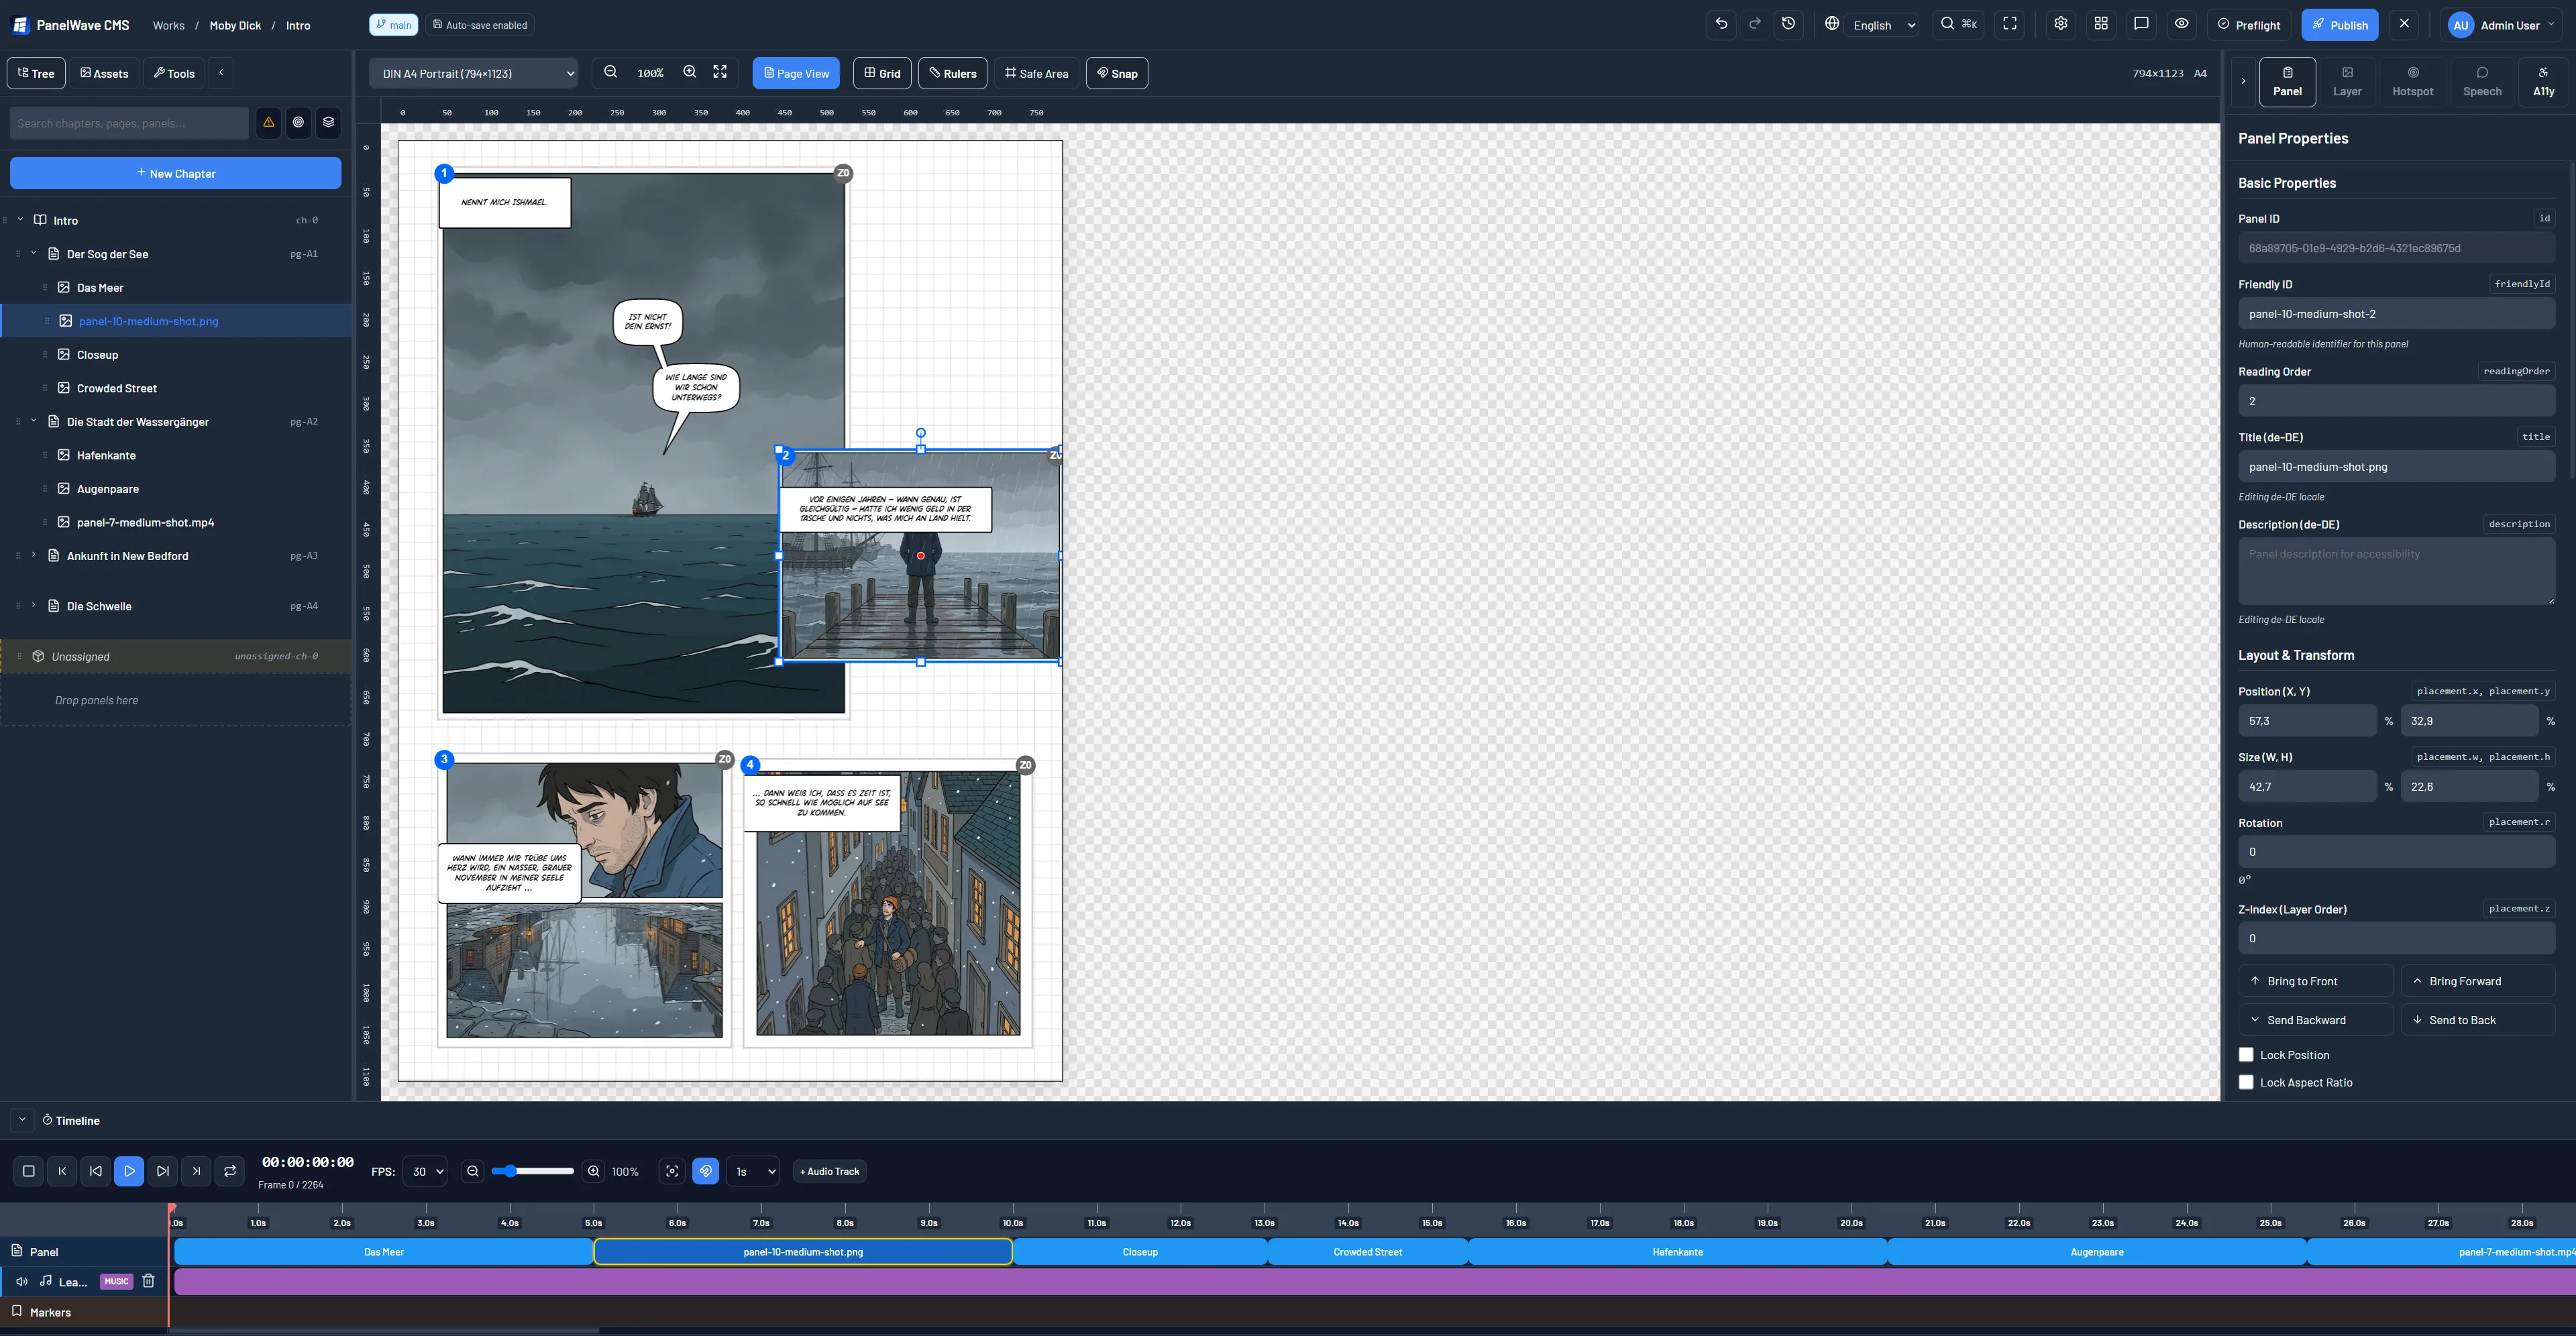The height and width of the screenshot is (1336, 2576).
Task: Delete the music audio track
Action: pos(148,1281)
